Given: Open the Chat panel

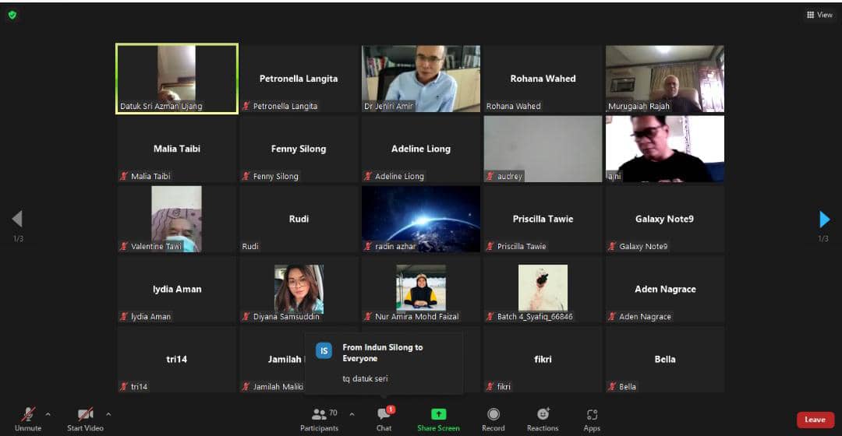Looking at the screenshot, I should [x=384, y=415].
